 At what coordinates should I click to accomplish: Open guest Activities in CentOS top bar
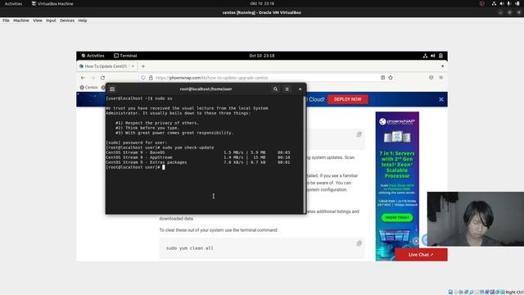click(x=93, y=56)
